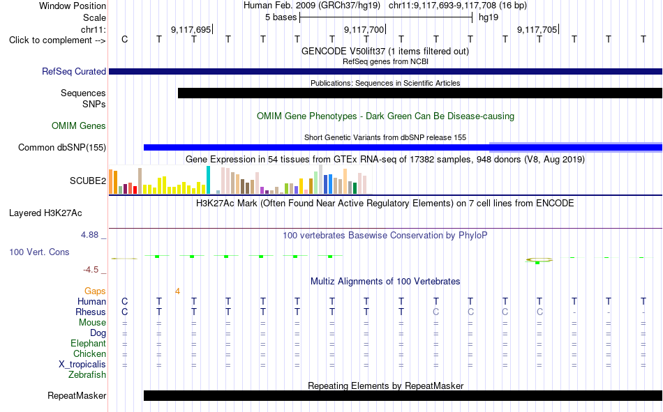Click the C base in the complement sequence row
Viewport: 663px width, 412px height.
click(x=124, y=39)
